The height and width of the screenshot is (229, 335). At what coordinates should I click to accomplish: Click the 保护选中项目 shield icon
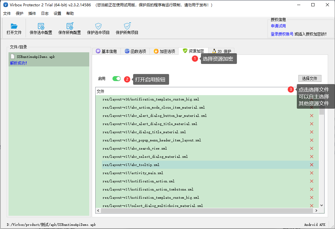pos(98,26)
